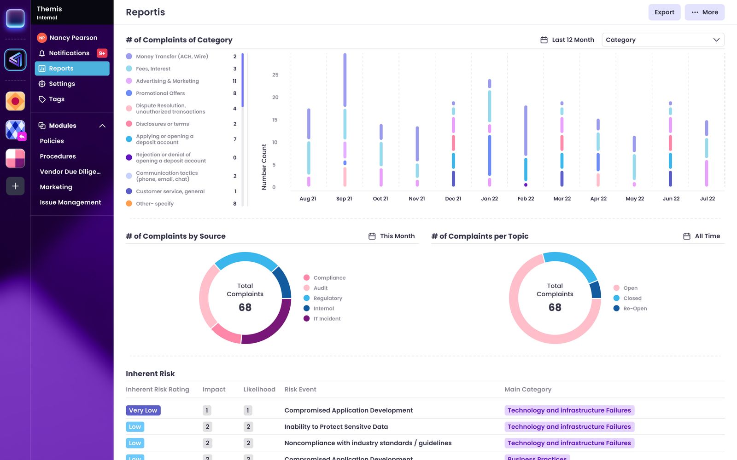Click the Technology and infrastructure Failures tag
This screenshot has width=737, height=460.
(569, 410)
